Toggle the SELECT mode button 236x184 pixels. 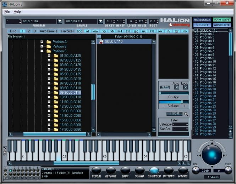202,25
